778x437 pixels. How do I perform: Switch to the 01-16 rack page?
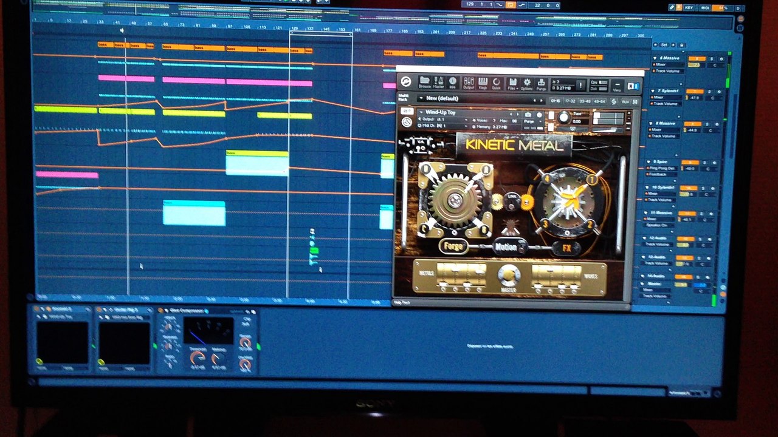[556, 101]
